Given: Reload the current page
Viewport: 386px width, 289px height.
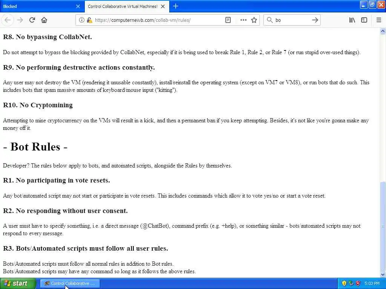Looking at the screenshot, I should tap(32, 20).
